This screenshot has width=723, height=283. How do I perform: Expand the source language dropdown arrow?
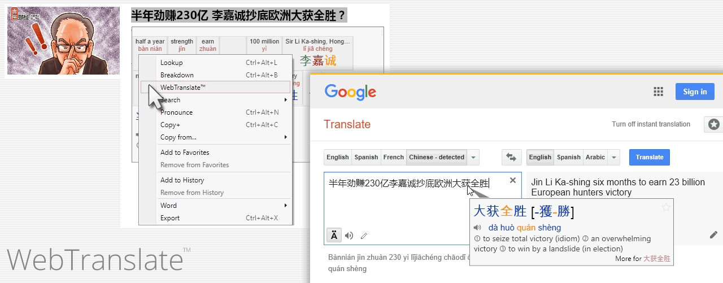click(473, 157)
